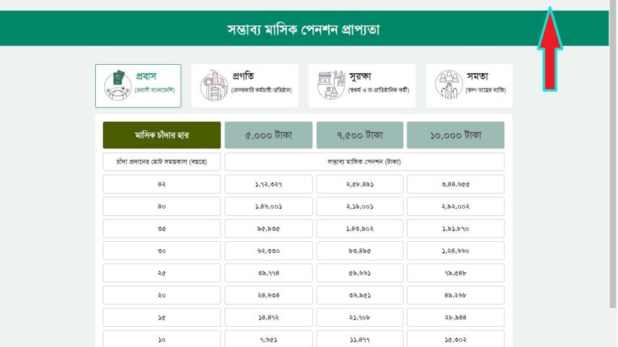Select the সুরক্ষা scheme tab label
This screenshot has height=347, width=618.
pyautogui.click(x=360, y=76)
